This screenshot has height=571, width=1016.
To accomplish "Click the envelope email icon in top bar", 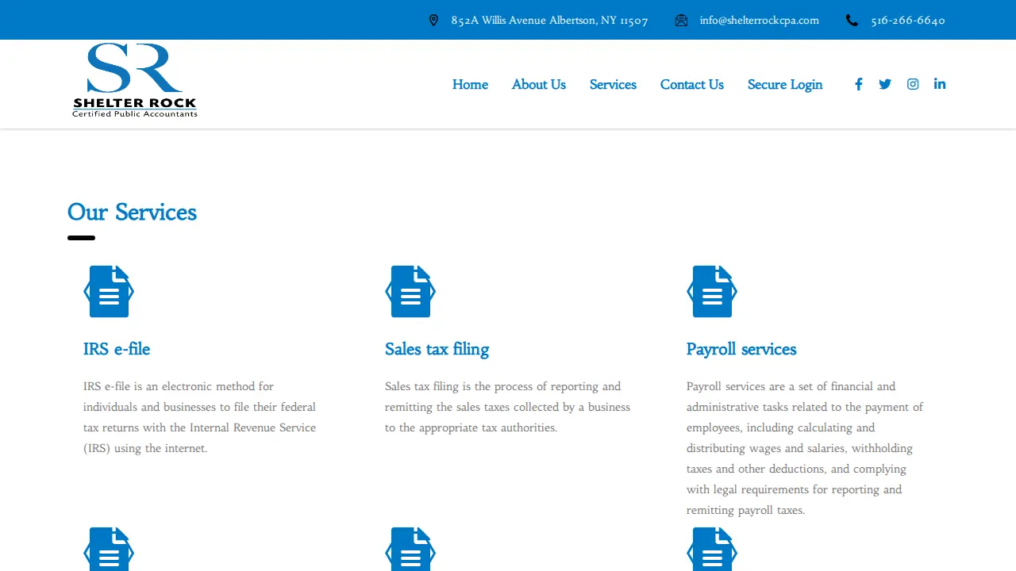I will point(681,21).
